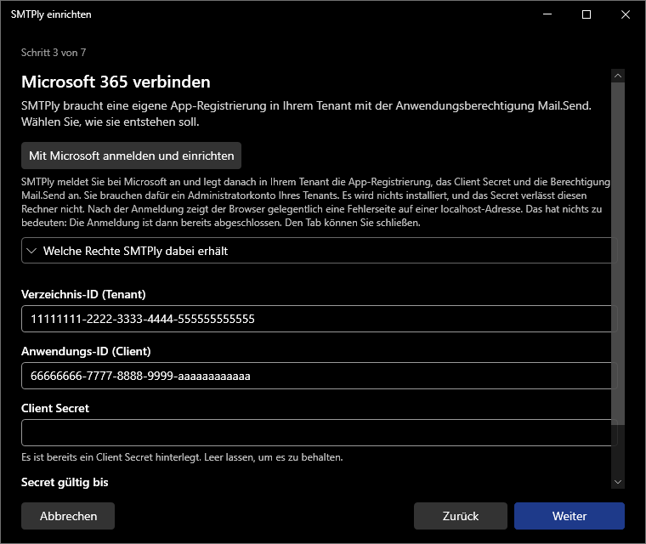
Task: Click the Client Secret label
Action: [x=55, y=408]
